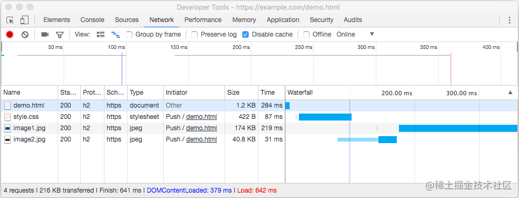
Task: Switch to large request rows view icon
Action: pos(101,34)
